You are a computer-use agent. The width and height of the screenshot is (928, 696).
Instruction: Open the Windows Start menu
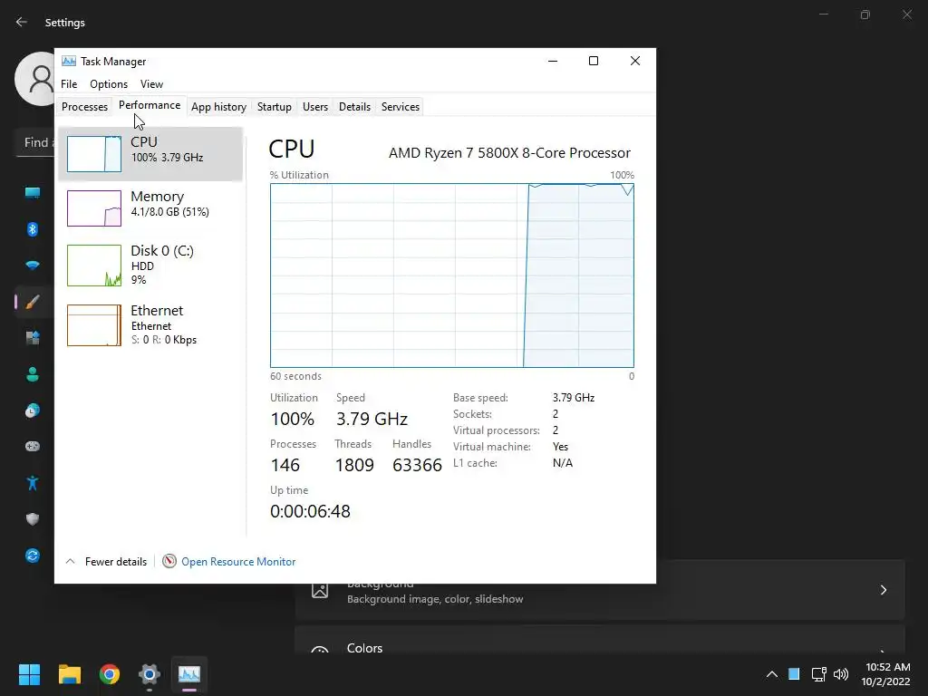pos(29,674)
